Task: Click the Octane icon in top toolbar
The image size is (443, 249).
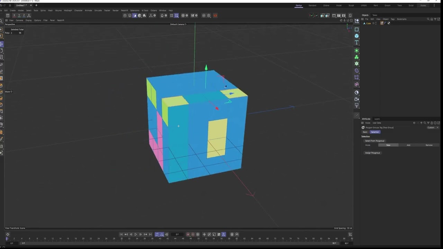Action: tap(215, 16)
